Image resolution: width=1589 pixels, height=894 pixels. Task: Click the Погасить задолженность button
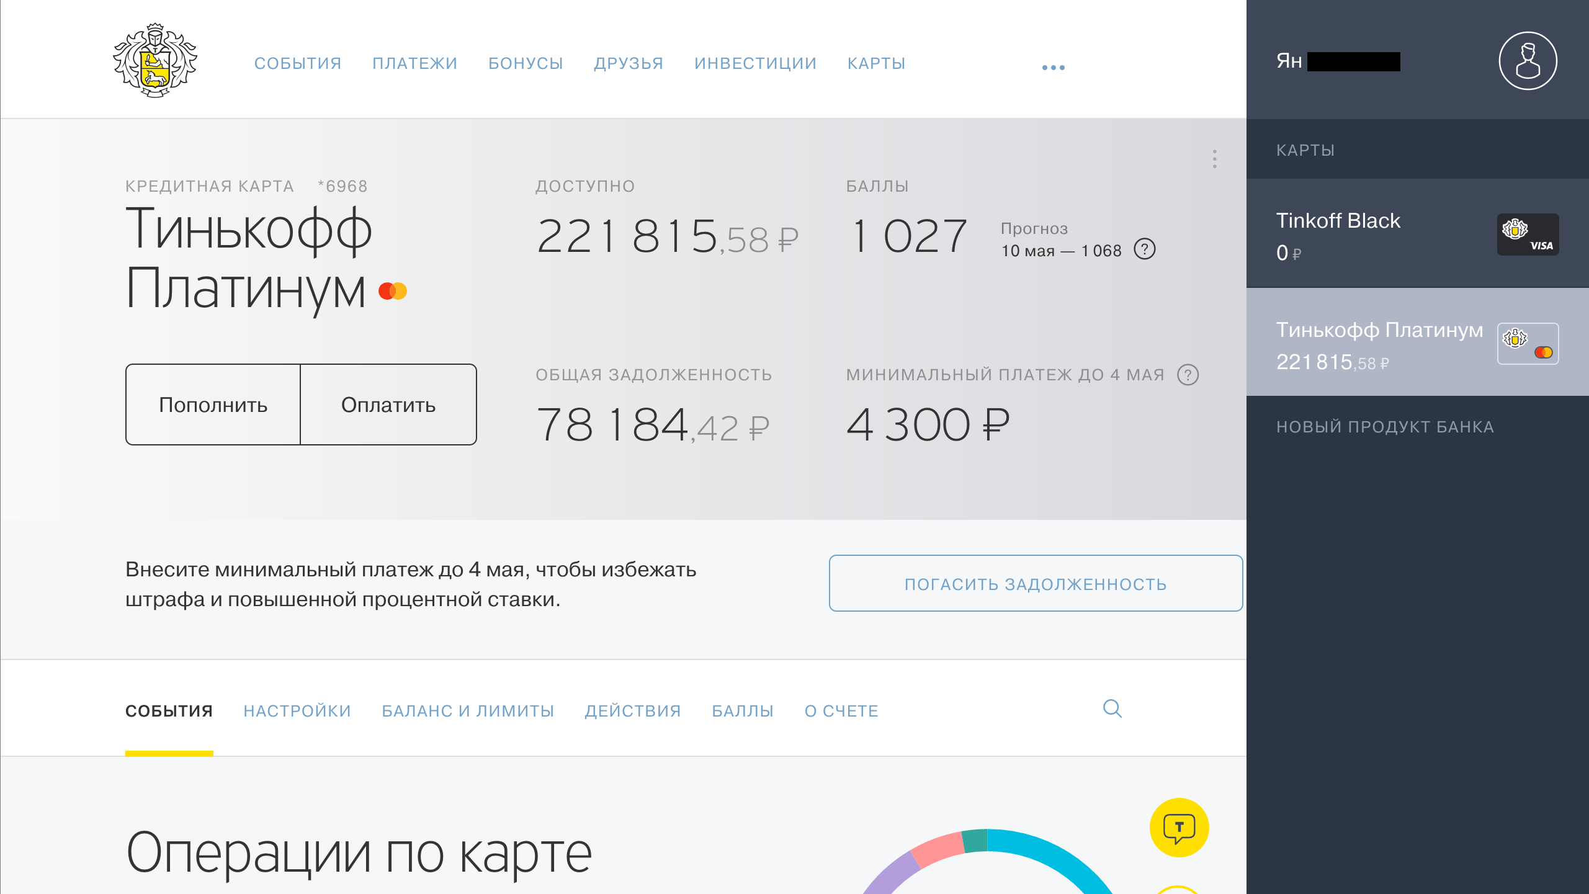click(1036, 584)
